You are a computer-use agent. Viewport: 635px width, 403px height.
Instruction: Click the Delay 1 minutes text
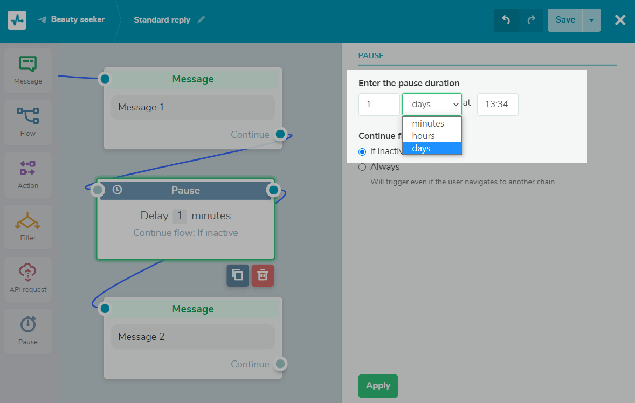coord(185,216)
